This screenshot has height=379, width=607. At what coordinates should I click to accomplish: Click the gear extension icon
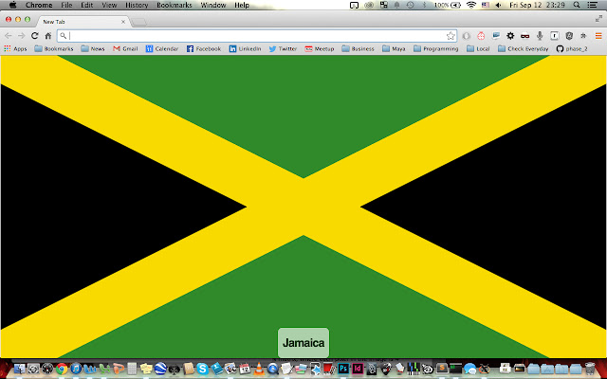pos(510,36)
